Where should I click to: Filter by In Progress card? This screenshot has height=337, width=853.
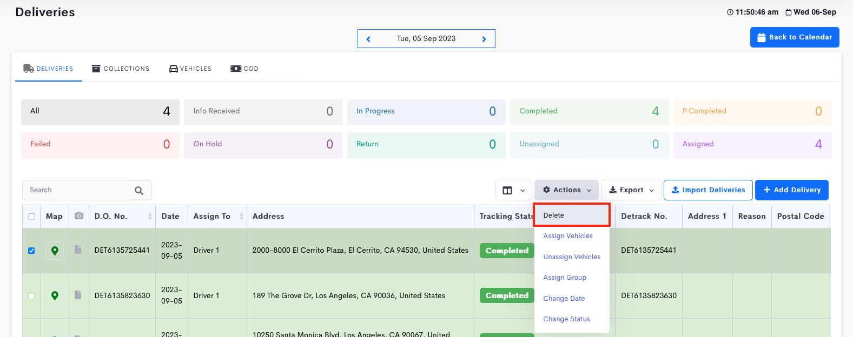[x=426, y=112]
